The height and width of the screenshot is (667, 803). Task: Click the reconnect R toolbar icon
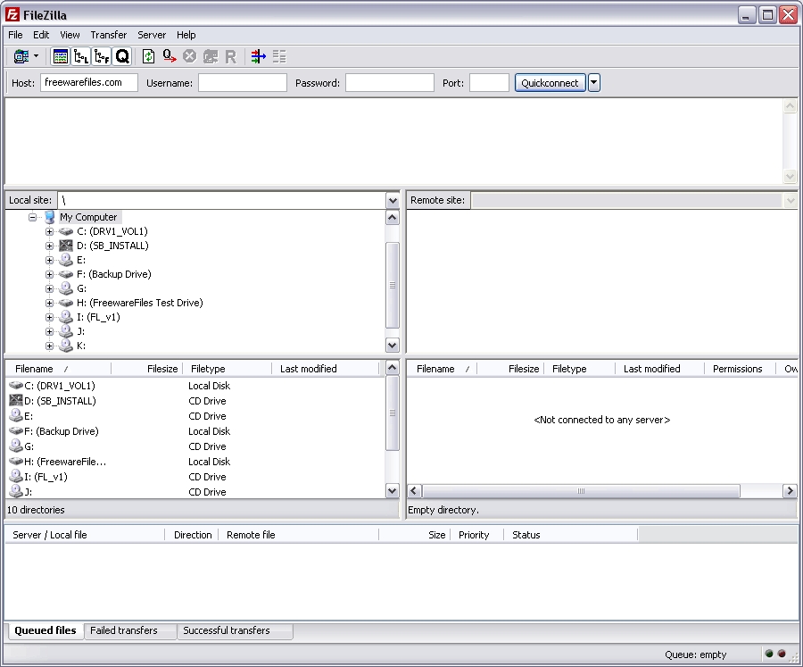tap(231, 56)
